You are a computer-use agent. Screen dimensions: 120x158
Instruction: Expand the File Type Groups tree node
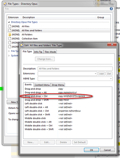pyautogui.click(x=9, y=51)
